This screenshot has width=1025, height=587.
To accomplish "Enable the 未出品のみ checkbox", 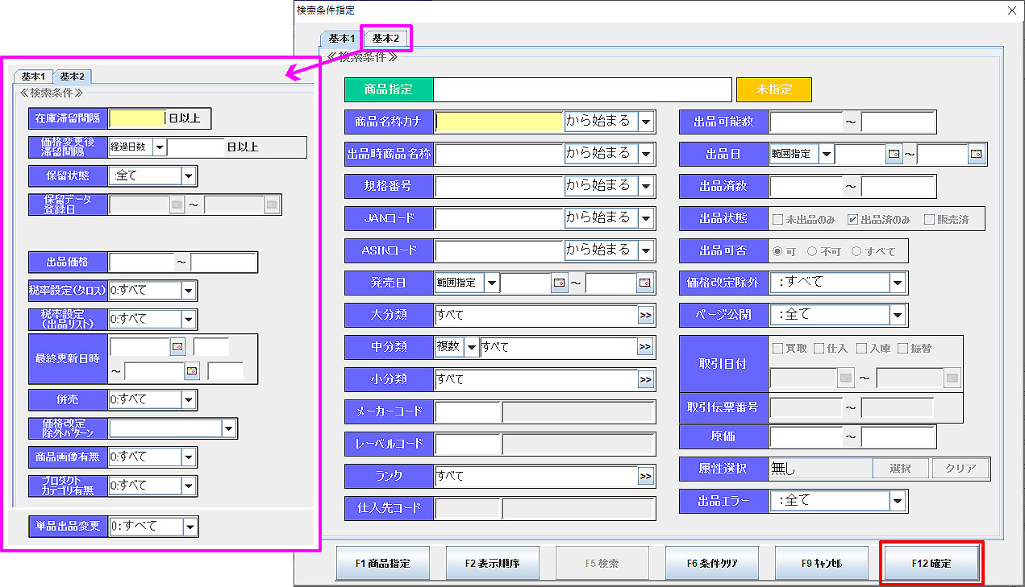I will tap(778, 219).
